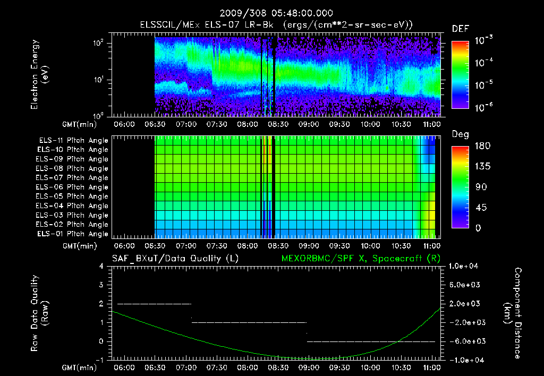Click the 09:30 tick under the pitch angle panel

pyautogui.click(x=339, y=246)
